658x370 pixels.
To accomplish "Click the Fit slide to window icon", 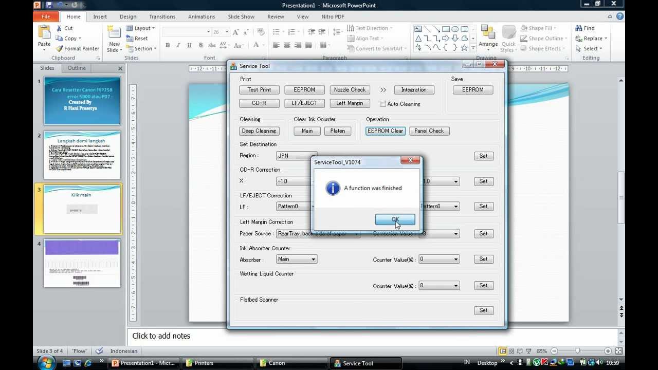I will pyautogui.click(x=619, y=351).
